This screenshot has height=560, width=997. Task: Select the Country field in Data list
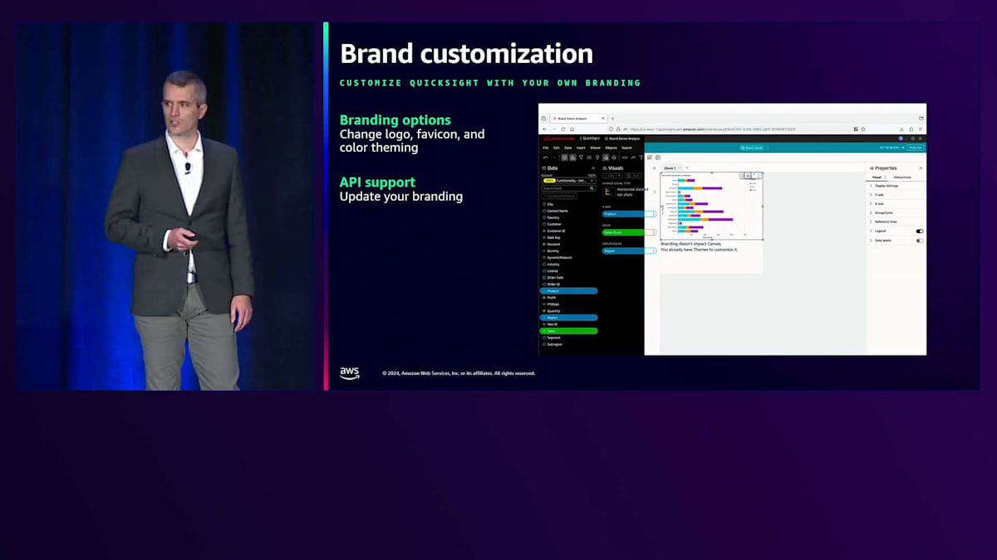click(x=553, y=217)
